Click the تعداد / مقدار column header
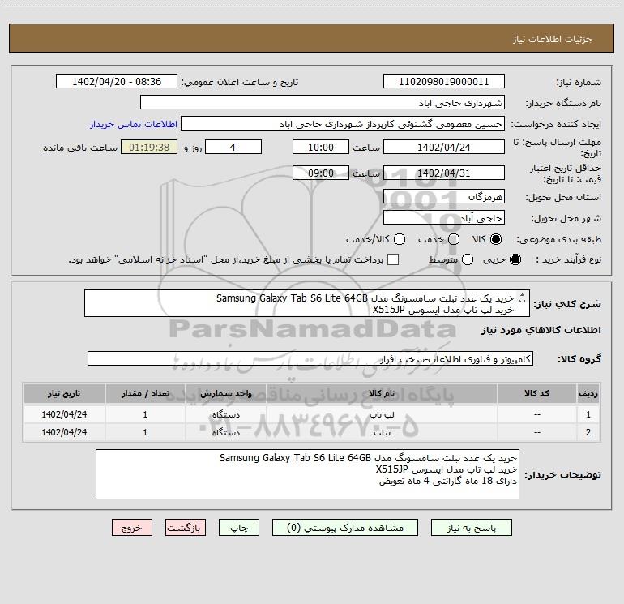 145,393
